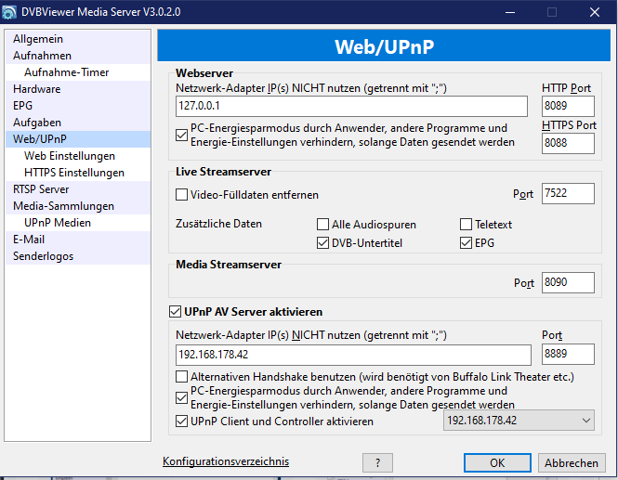The height and width of the screenshot is (480, 618).
Task: Click the HTTP Port field 8089
Action: [x=568, y=106]
